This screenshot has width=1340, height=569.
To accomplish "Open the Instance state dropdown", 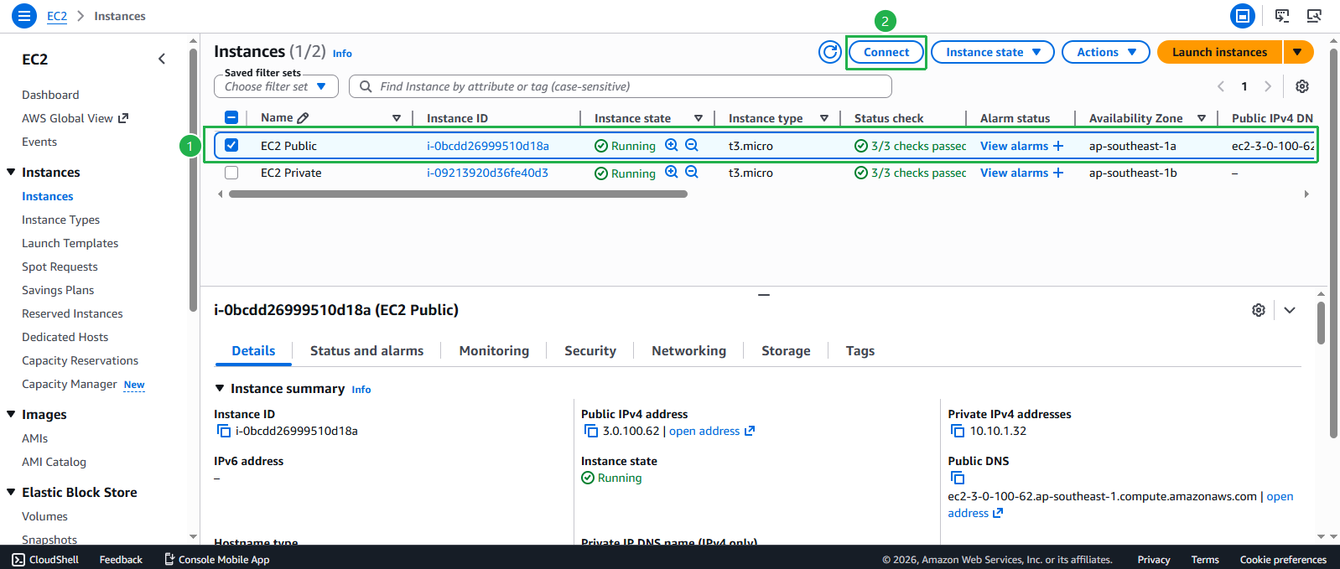I will tap(993, 52).
